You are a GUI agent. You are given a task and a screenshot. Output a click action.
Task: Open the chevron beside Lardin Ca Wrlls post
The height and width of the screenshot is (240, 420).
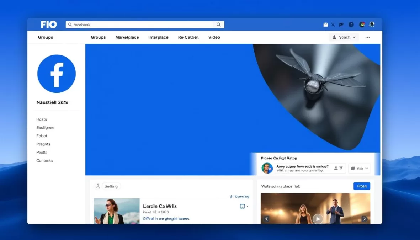[x=247, y=206]
